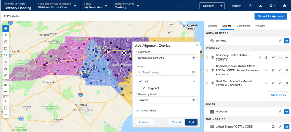Open the Alignment Hybrid Assignments dropdown
Screen dimensions: 291x132
(166, 58)
